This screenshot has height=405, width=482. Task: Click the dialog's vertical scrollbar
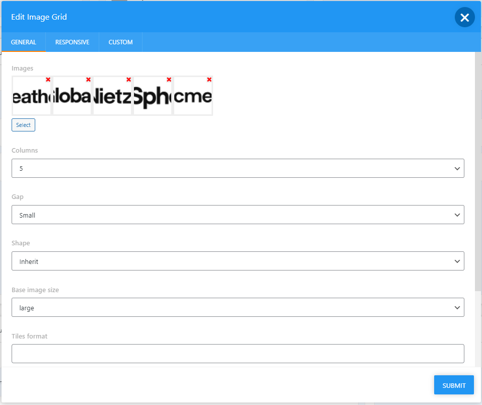[x=477, y=172]
